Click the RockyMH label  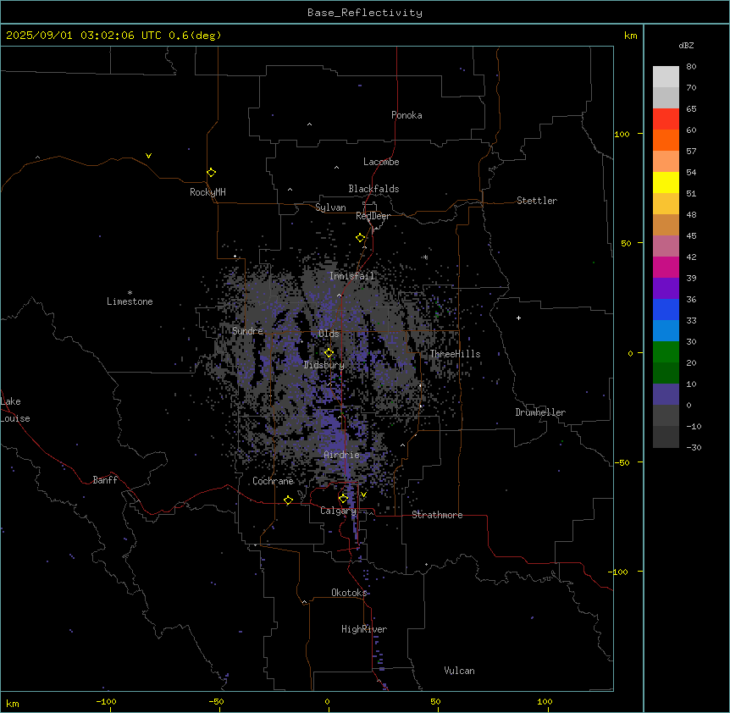pos(207,192)
